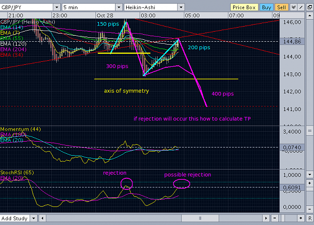Screen dimensions: 314x225
Task: Click the 141,00 price axis label
Action: (292, 109)
